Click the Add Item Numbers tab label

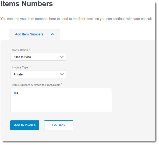click(29, 34)
